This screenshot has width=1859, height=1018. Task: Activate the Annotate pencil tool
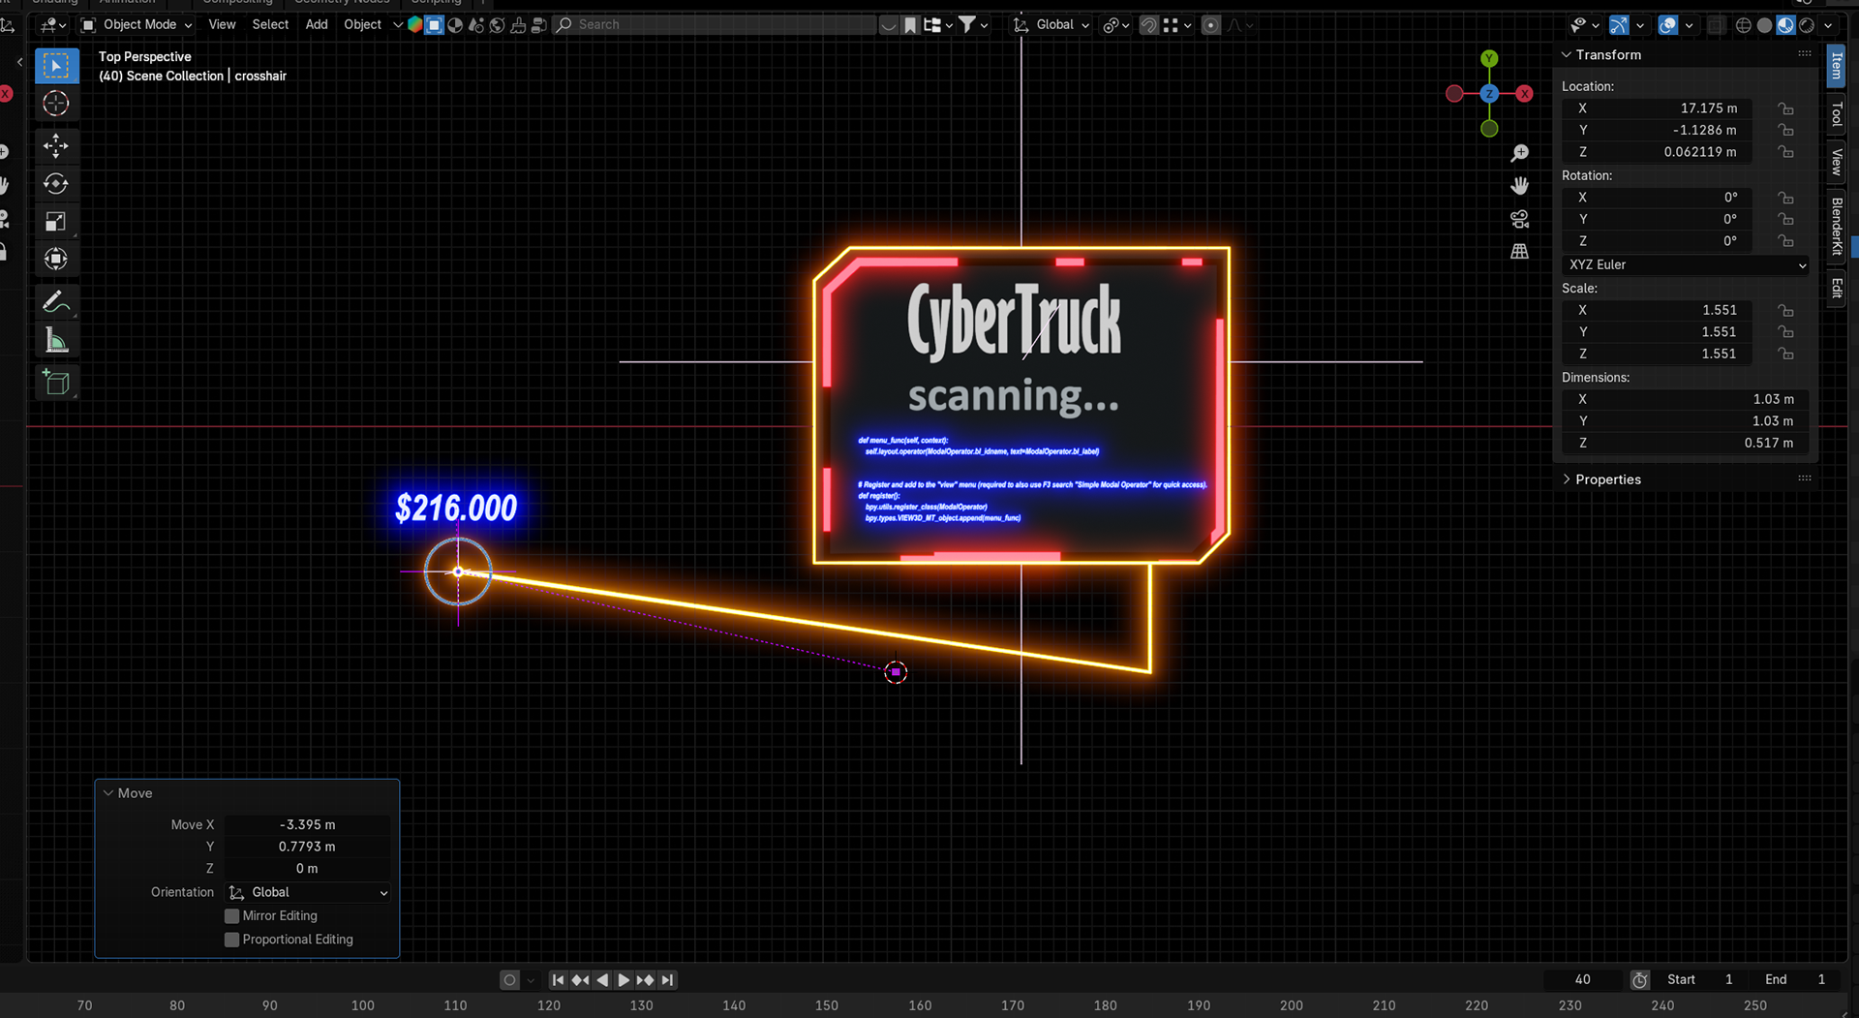56,302
